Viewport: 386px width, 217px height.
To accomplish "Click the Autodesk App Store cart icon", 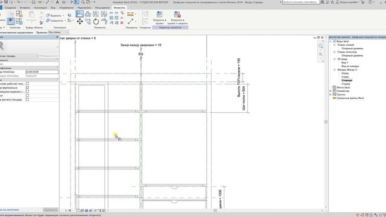I will pyautogui.click(x=362, y=2).
